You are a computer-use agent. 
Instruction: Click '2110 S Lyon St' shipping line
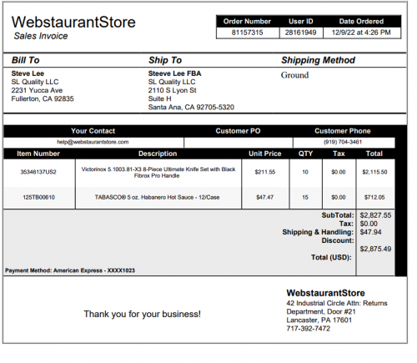(173, 90)
